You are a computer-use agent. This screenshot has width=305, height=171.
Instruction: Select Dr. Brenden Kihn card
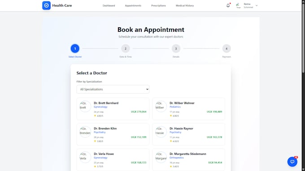(113, 134)
